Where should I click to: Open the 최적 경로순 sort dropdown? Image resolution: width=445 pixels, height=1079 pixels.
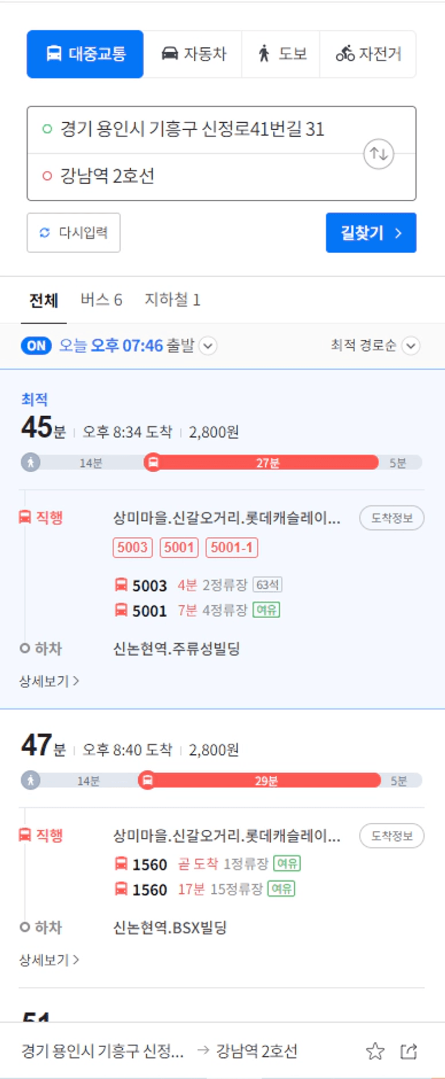[x=411, y=346]
